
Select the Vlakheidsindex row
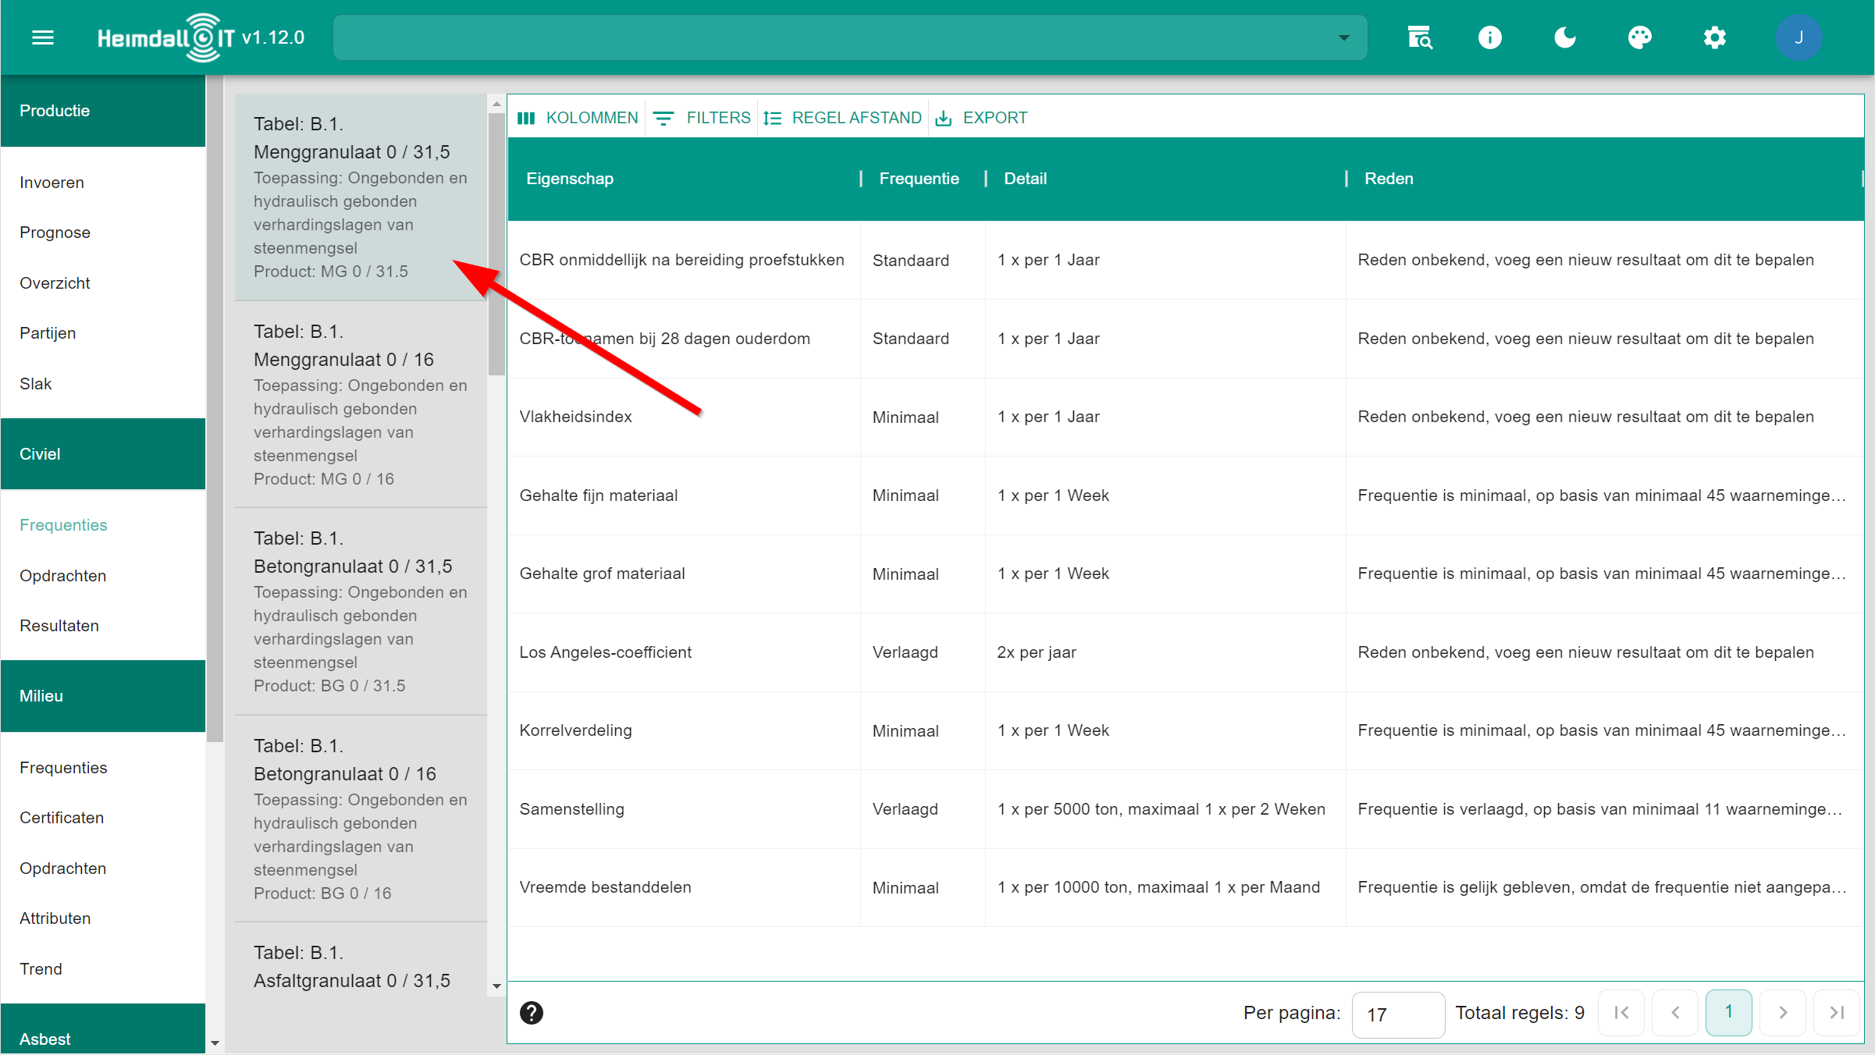click(1185, 417)
